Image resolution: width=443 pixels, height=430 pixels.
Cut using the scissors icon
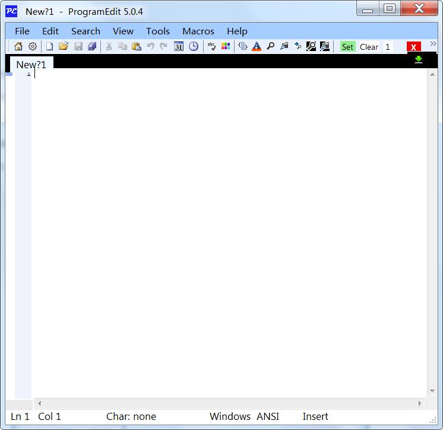(x=109, y=46)
